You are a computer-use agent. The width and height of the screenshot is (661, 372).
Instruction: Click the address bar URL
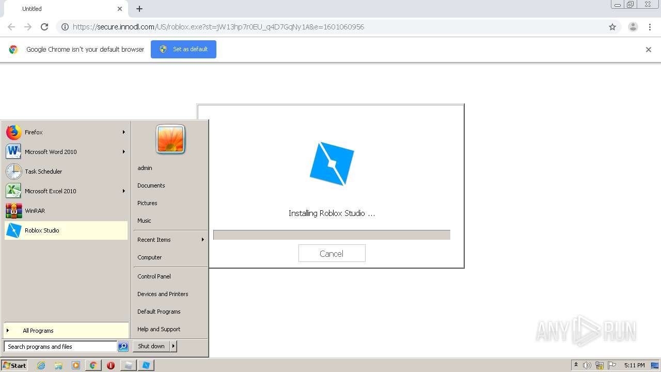218,27
